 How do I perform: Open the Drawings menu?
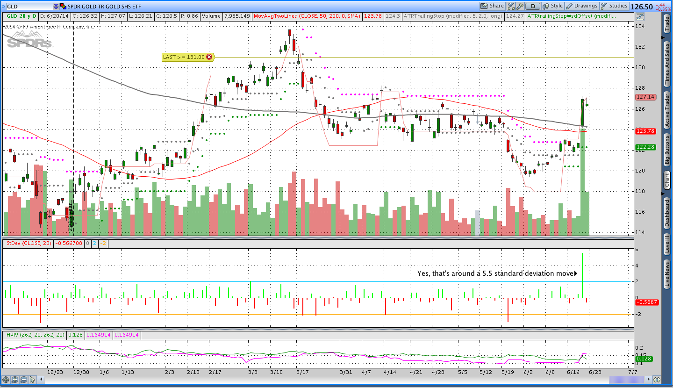pos(581,6)
